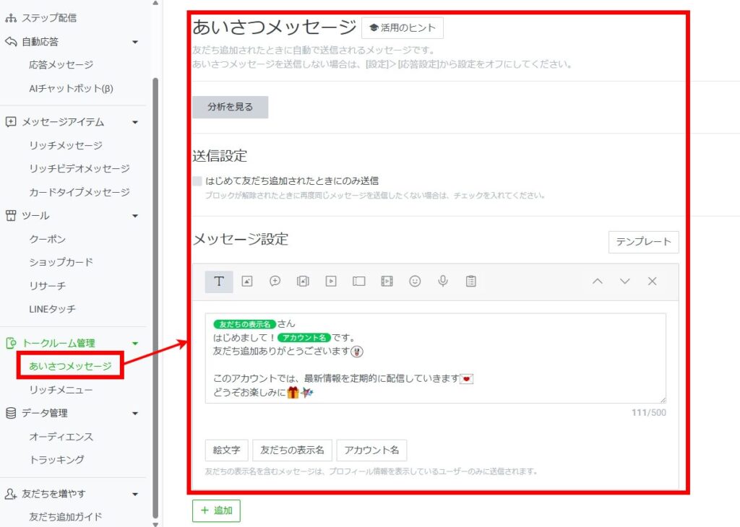Open リッチメニュー in the sidebar

pos(61,390)
